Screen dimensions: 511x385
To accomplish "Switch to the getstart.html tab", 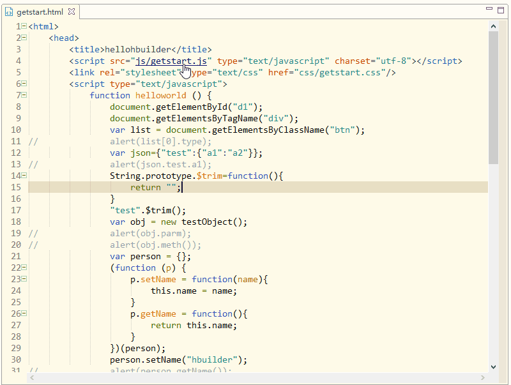I will tap(38, 11).
